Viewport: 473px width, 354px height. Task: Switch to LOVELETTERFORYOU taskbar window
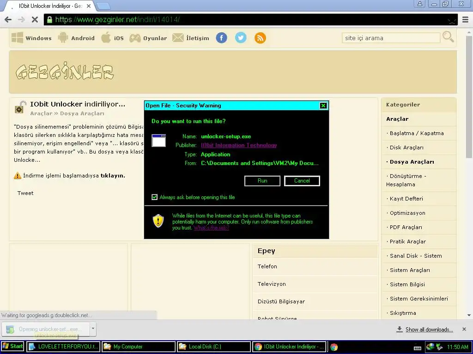pos(63,347)
